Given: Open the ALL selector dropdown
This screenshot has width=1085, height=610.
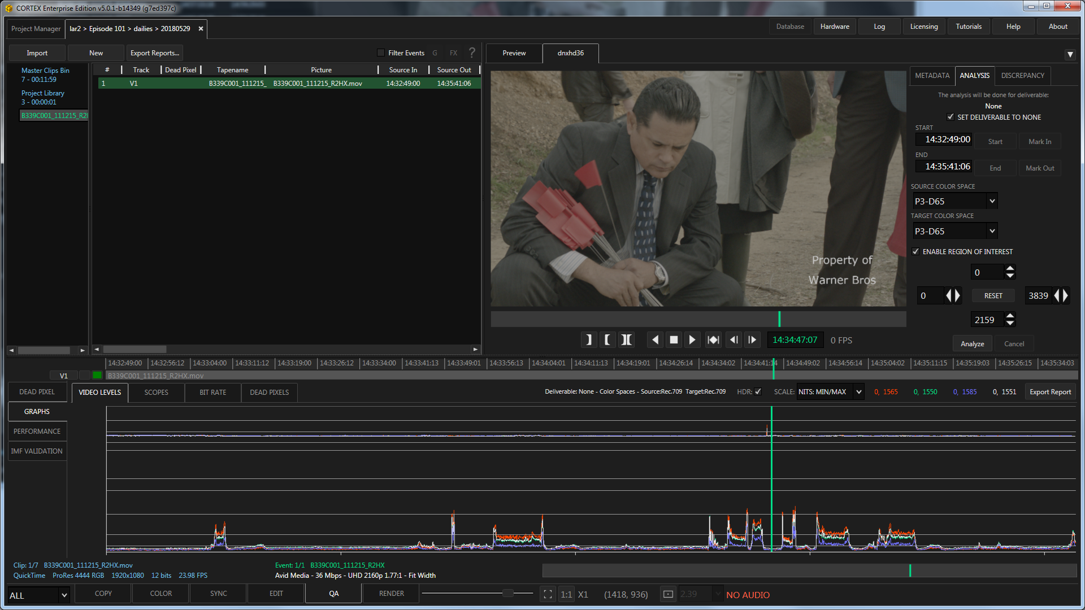Looking at the screenshot, I should tap(38, 595).
